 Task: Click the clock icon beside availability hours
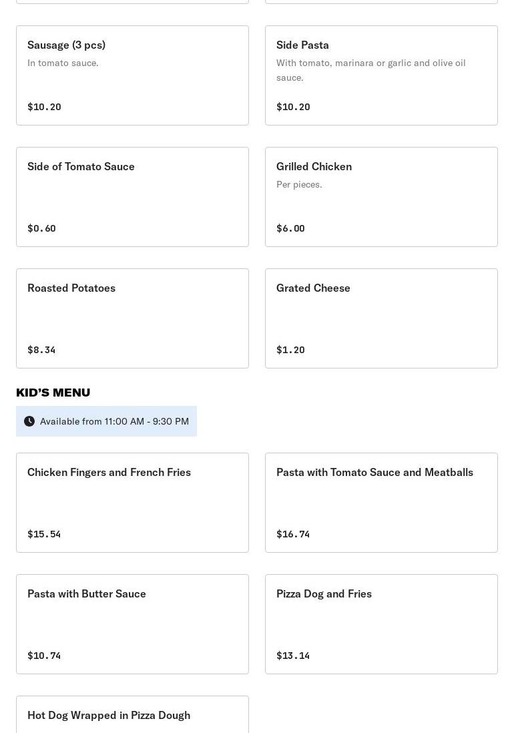click(29, 421)
